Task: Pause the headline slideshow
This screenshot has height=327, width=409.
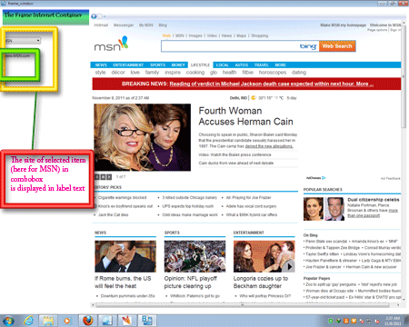Action: coord(103,177)
